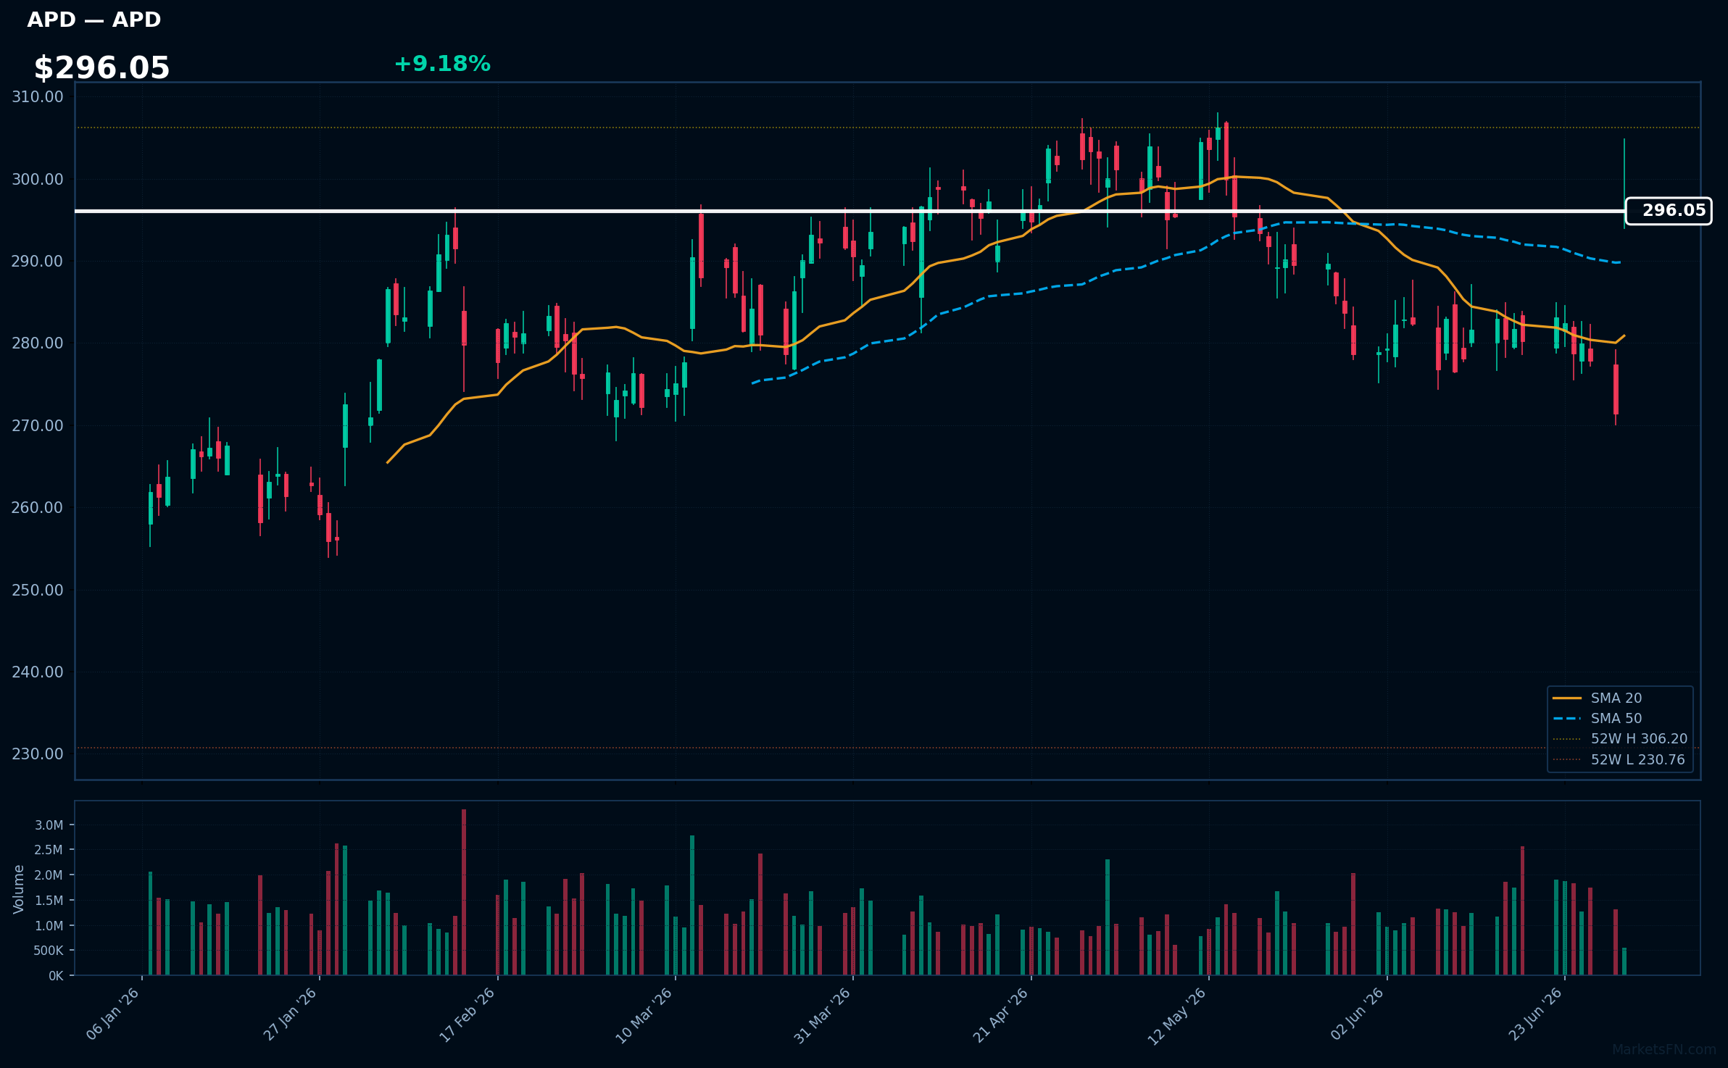1728x1068 pixels.
Task: Select the "21 Apr '26" date label
Action: click(x=1001, y=1014)
